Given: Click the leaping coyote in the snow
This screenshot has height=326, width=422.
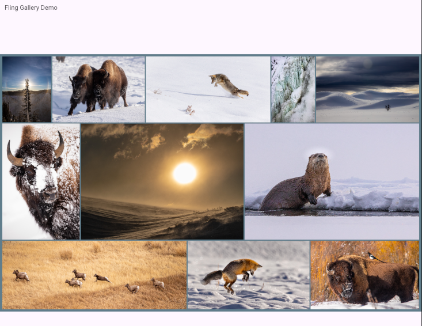Looking at the screenshot, I should coord(229,85).
